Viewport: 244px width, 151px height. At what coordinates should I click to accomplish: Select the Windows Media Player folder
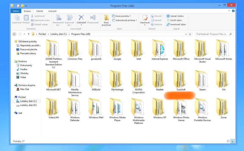(117, 110)
